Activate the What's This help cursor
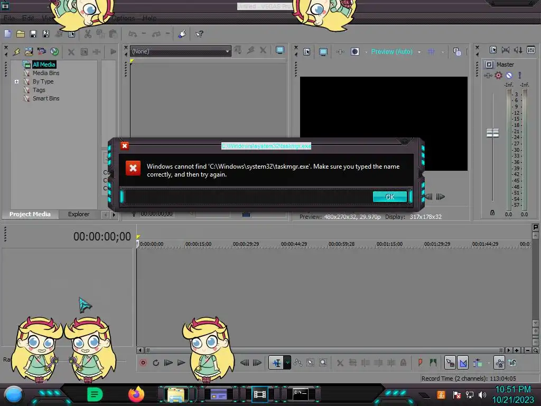 (199, 33)
